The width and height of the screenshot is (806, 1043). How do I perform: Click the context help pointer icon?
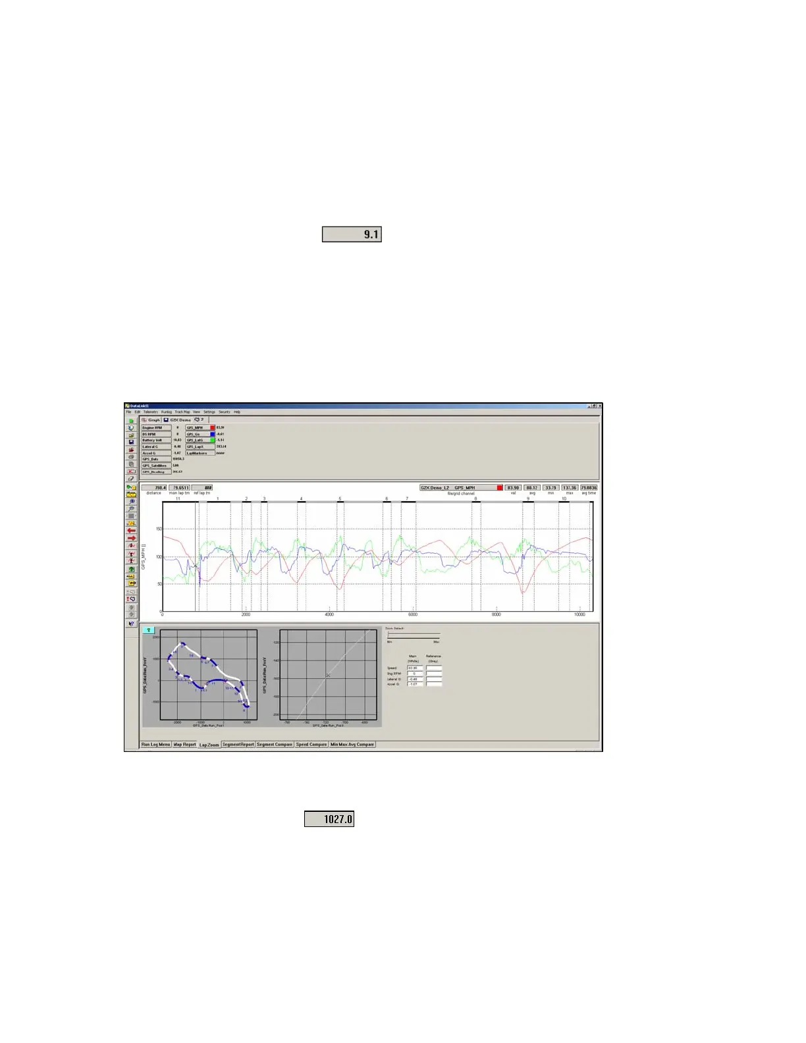coord(131,624)
